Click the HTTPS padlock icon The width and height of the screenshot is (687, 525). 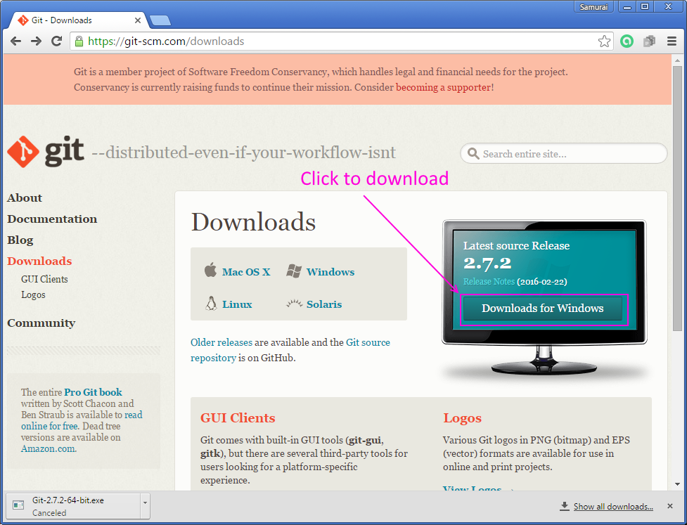(78, 41)
